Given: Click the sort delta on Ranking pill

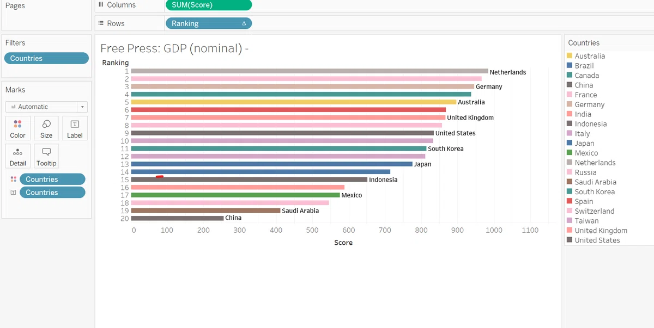Looking at the screenshot, I should pyautogui.click(x=244, y=23).
